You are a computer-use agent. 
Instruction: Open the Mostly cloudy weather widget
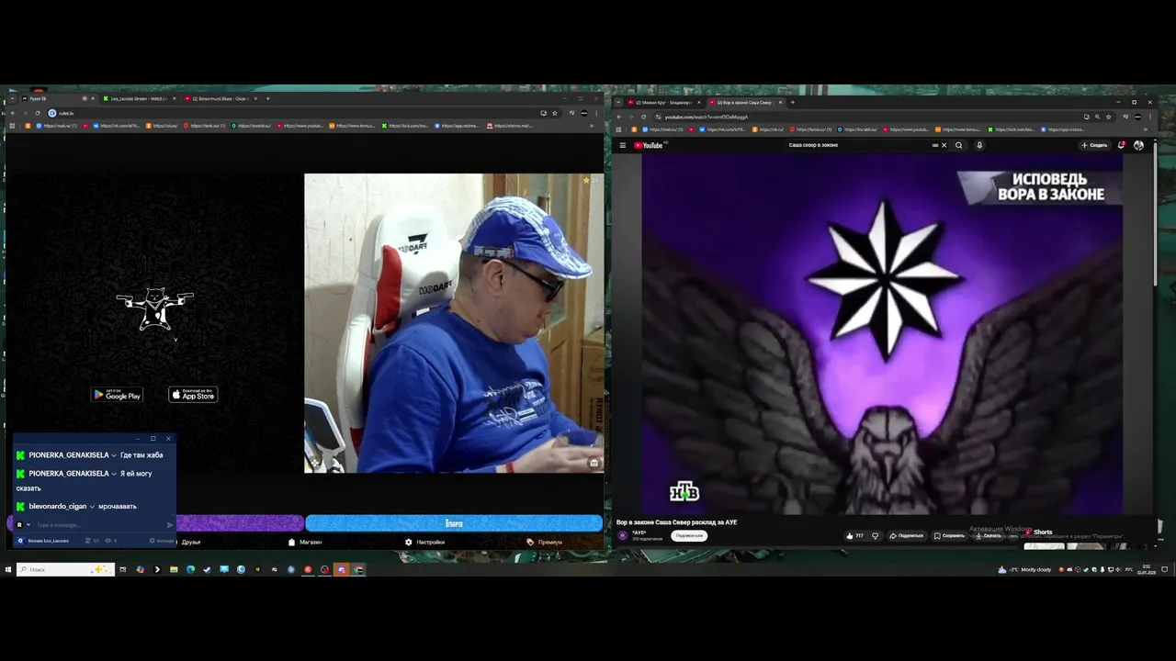[1024, 569]
